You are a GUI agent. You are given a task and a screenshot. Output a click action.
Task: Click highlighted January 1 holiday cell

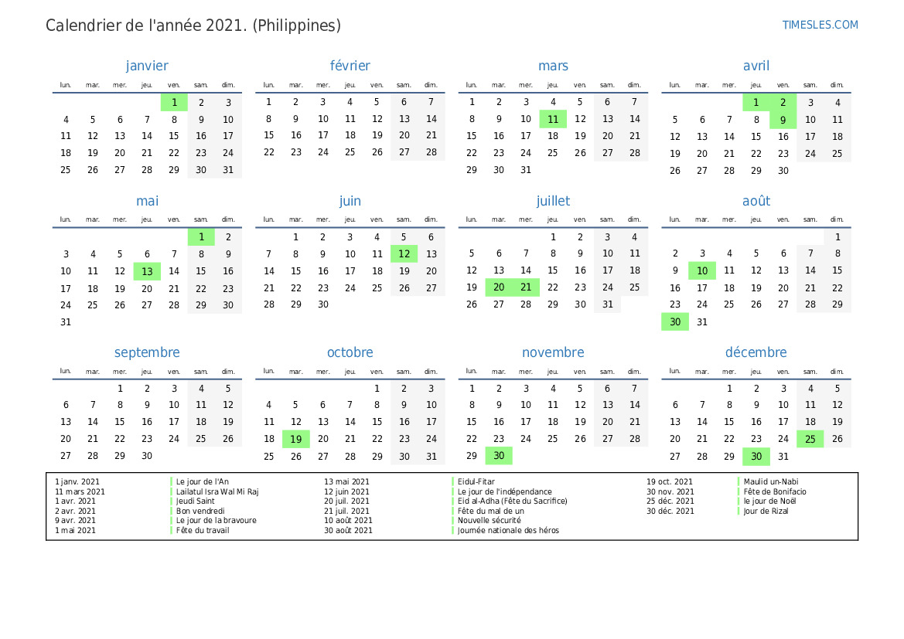(x=174, y=102)
